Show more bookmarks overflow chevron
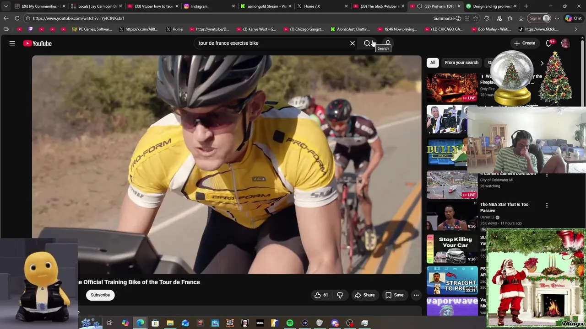The width and height of the screenshot is (586, 329). pos(575,29)
